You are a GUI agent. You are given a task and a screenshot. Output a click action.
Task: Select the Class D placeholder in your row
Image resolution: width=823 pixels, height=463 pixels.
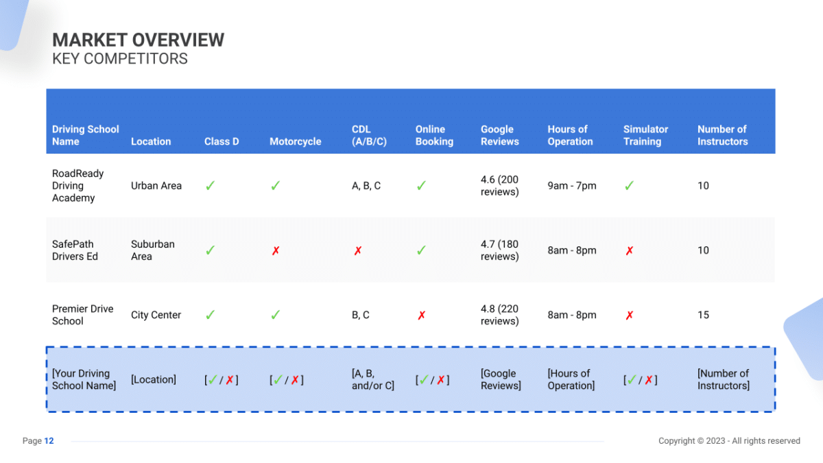point(222,380)
